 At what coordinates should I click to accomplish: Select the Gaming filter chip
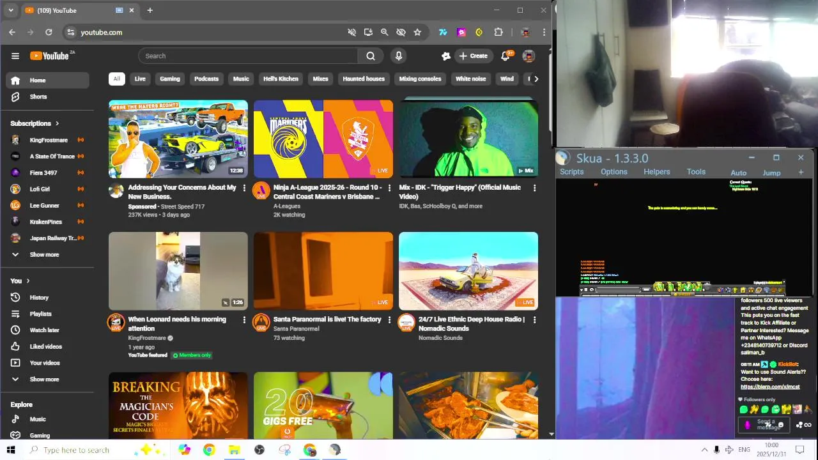[x=169, y=79]
